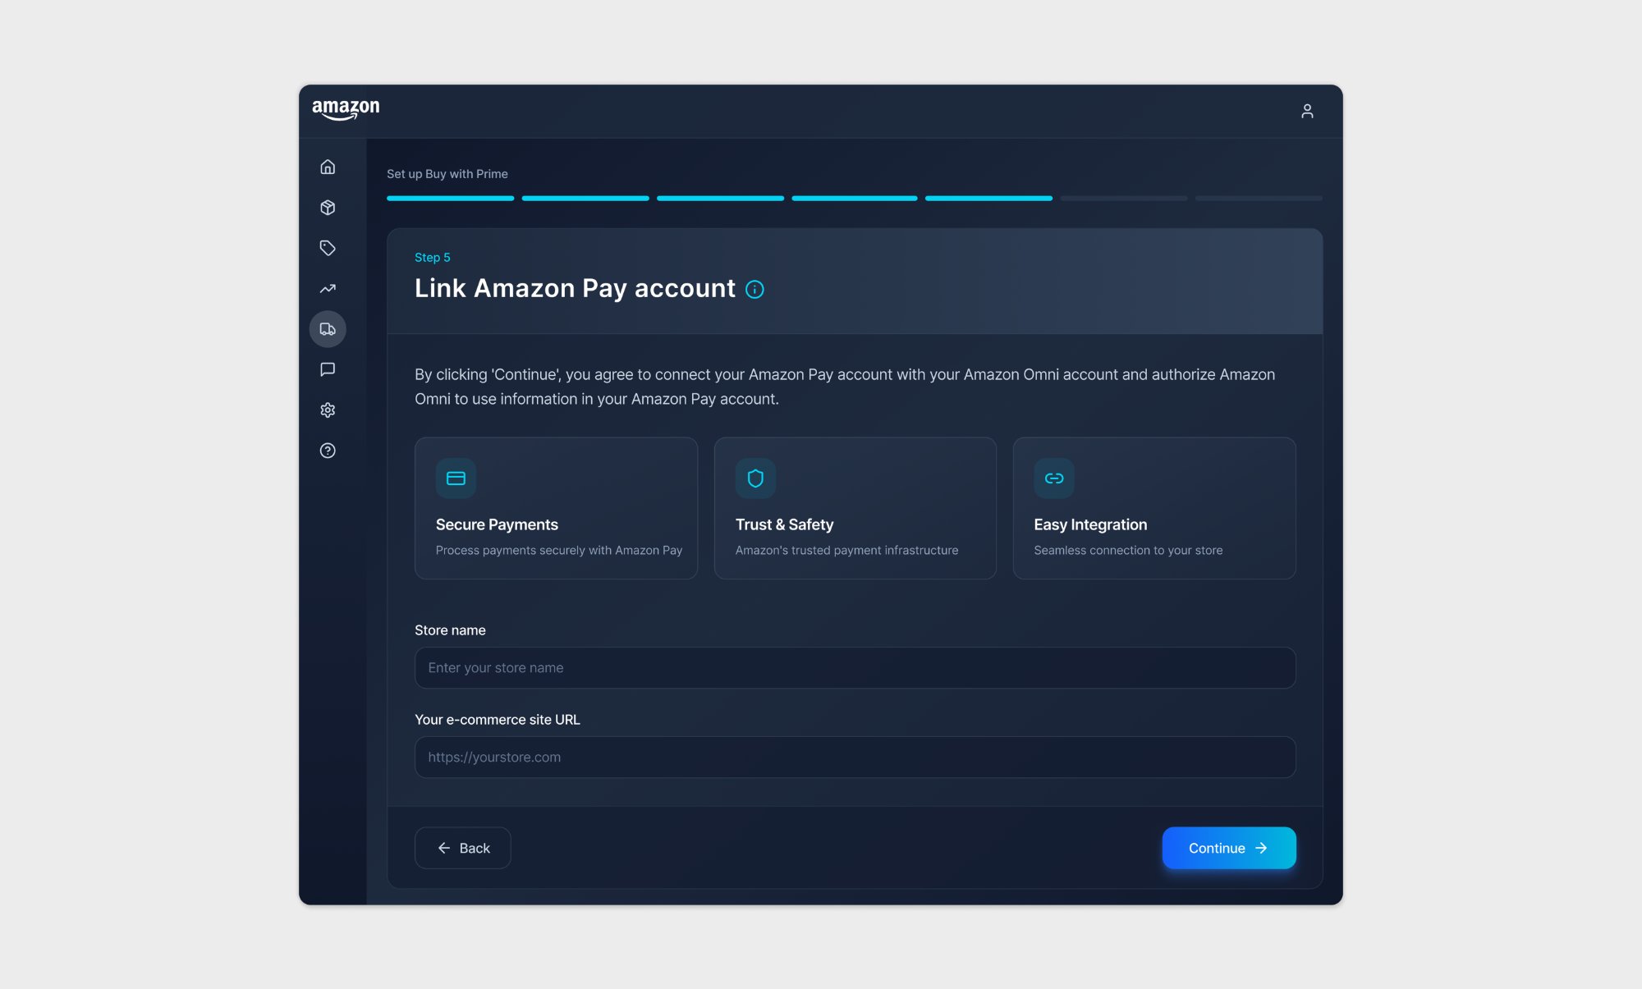1642x989 pixels.
Task: Click the help question mark icon
Action: tap(328, 451)
